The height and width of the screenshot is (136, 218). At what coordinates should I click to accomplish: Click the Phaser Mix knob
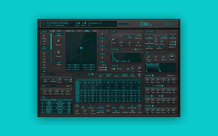click(174, 90)
